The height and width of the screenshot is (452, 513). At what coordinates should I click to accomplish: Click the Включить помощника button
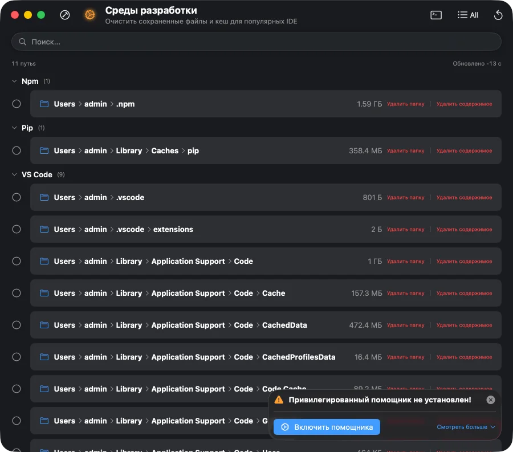coord(327,427)
